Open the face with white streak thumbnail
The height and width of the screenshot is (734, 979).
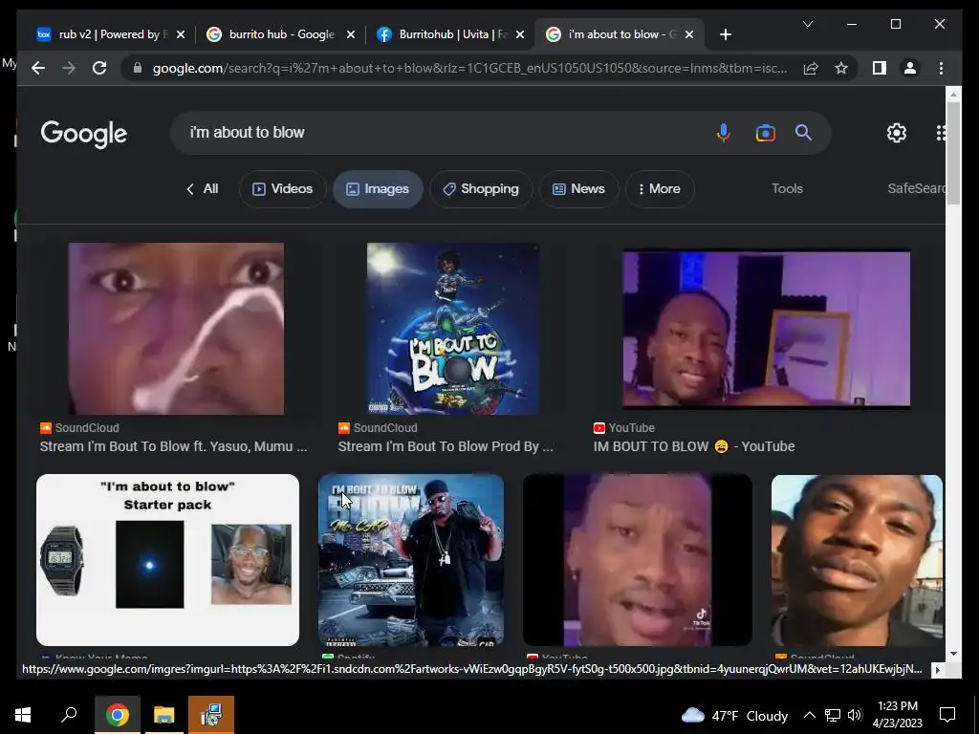[x=176, y=329]
